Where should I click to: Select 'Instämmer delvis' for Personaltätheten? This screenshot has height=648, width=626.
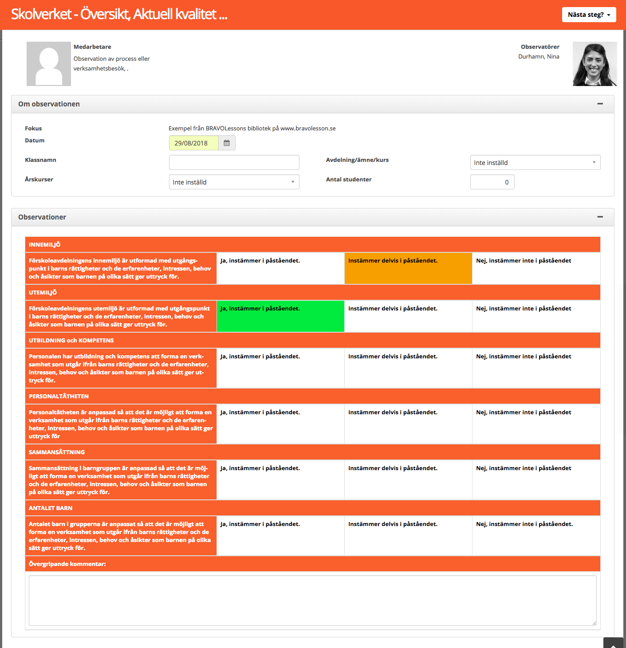(x=408, y=424)
